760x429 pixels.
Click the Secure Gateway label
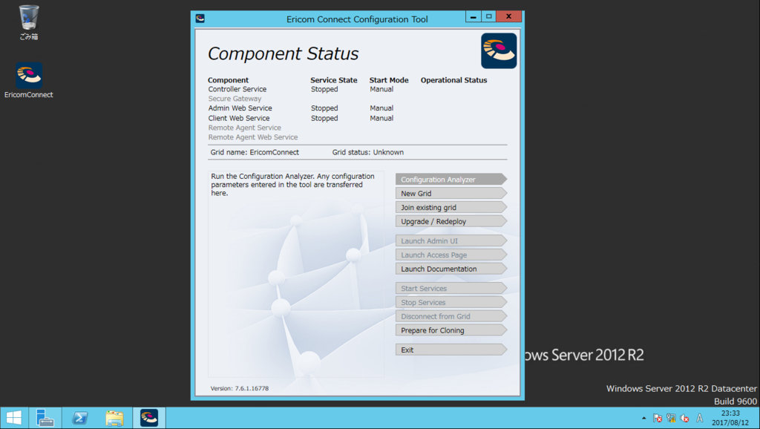[235, 99]
